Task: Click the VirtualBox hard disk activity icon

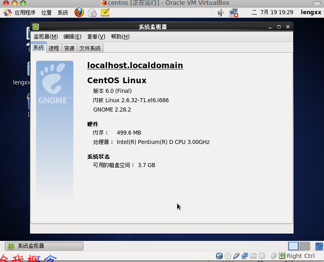Action: click(219, 256)
